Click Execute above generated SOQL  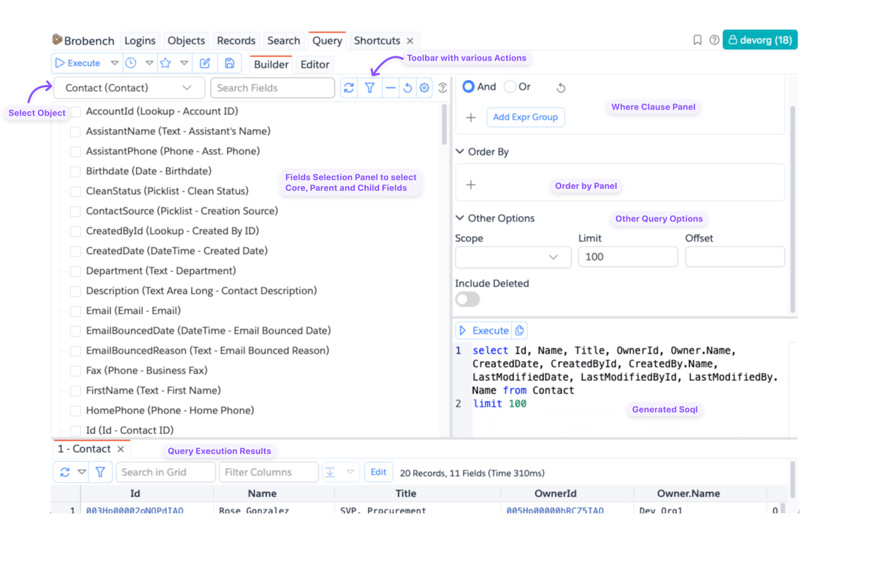484,330
